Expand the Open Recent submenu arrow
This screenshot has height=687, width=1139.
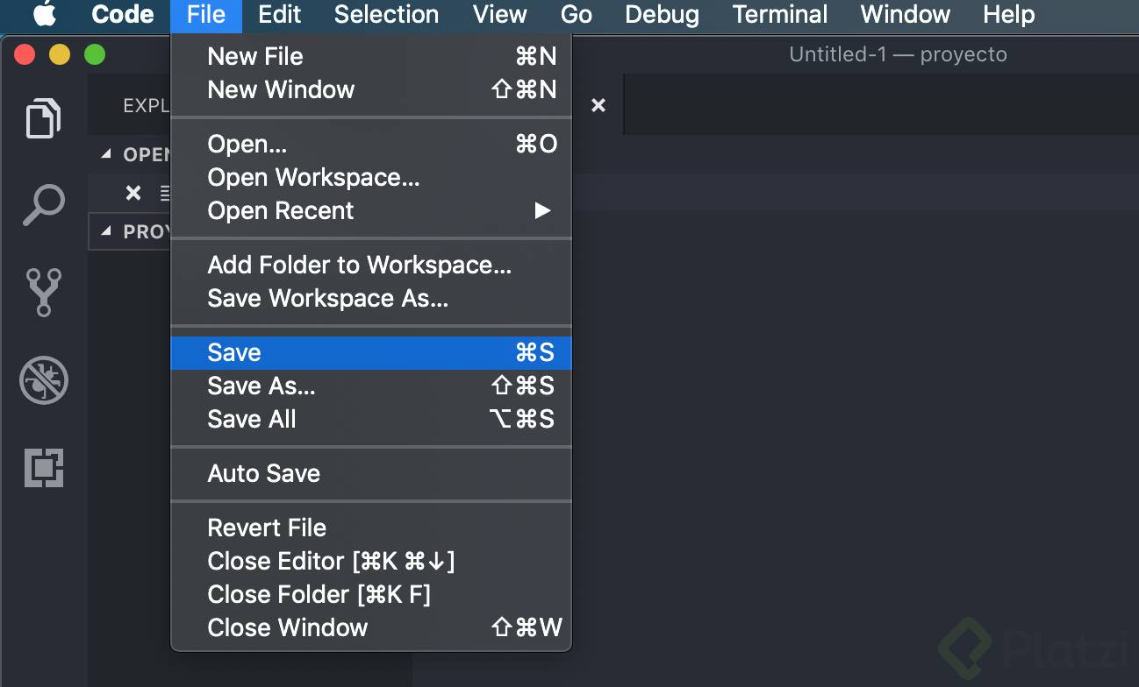pos(543,210)
